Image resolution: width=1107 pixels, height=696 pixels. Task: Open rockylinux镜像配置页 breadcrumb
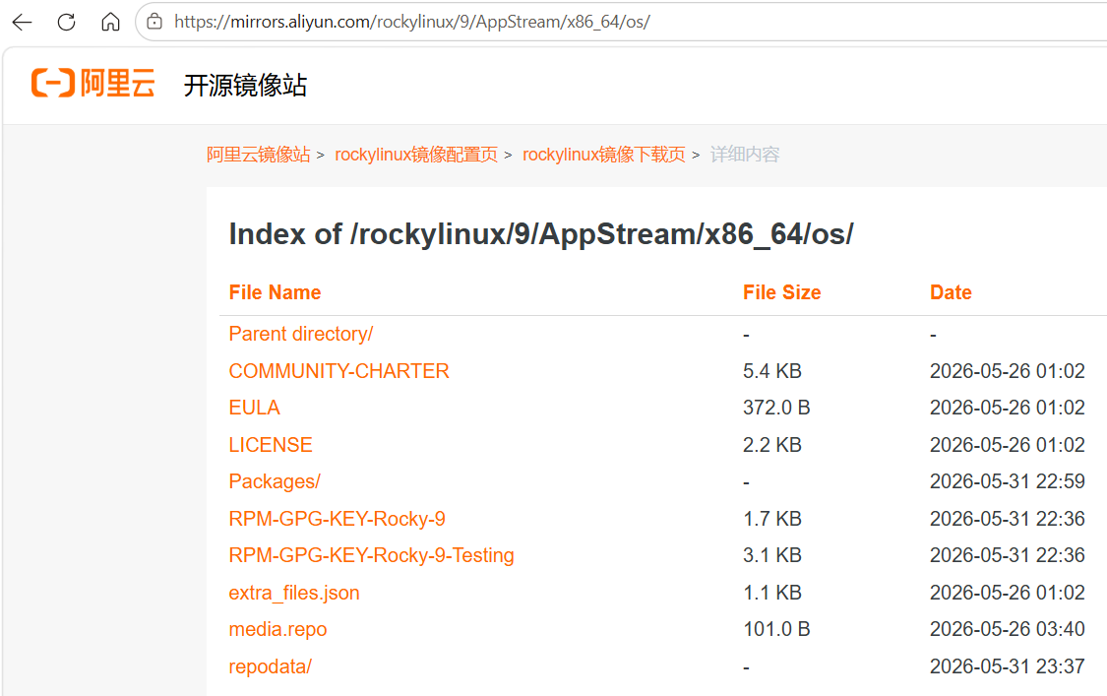tap(416, 154)
